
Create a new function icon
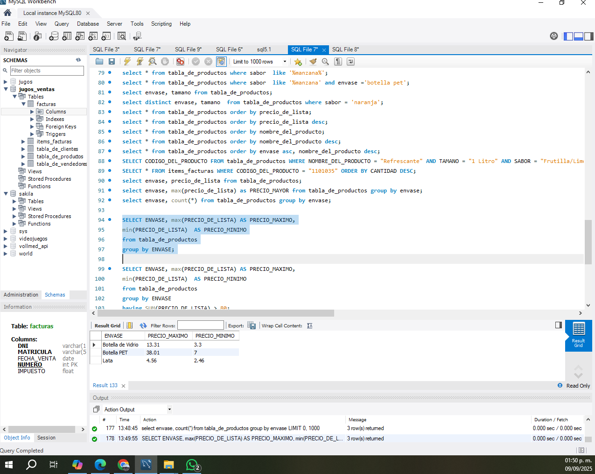click(x=106, y=36)
